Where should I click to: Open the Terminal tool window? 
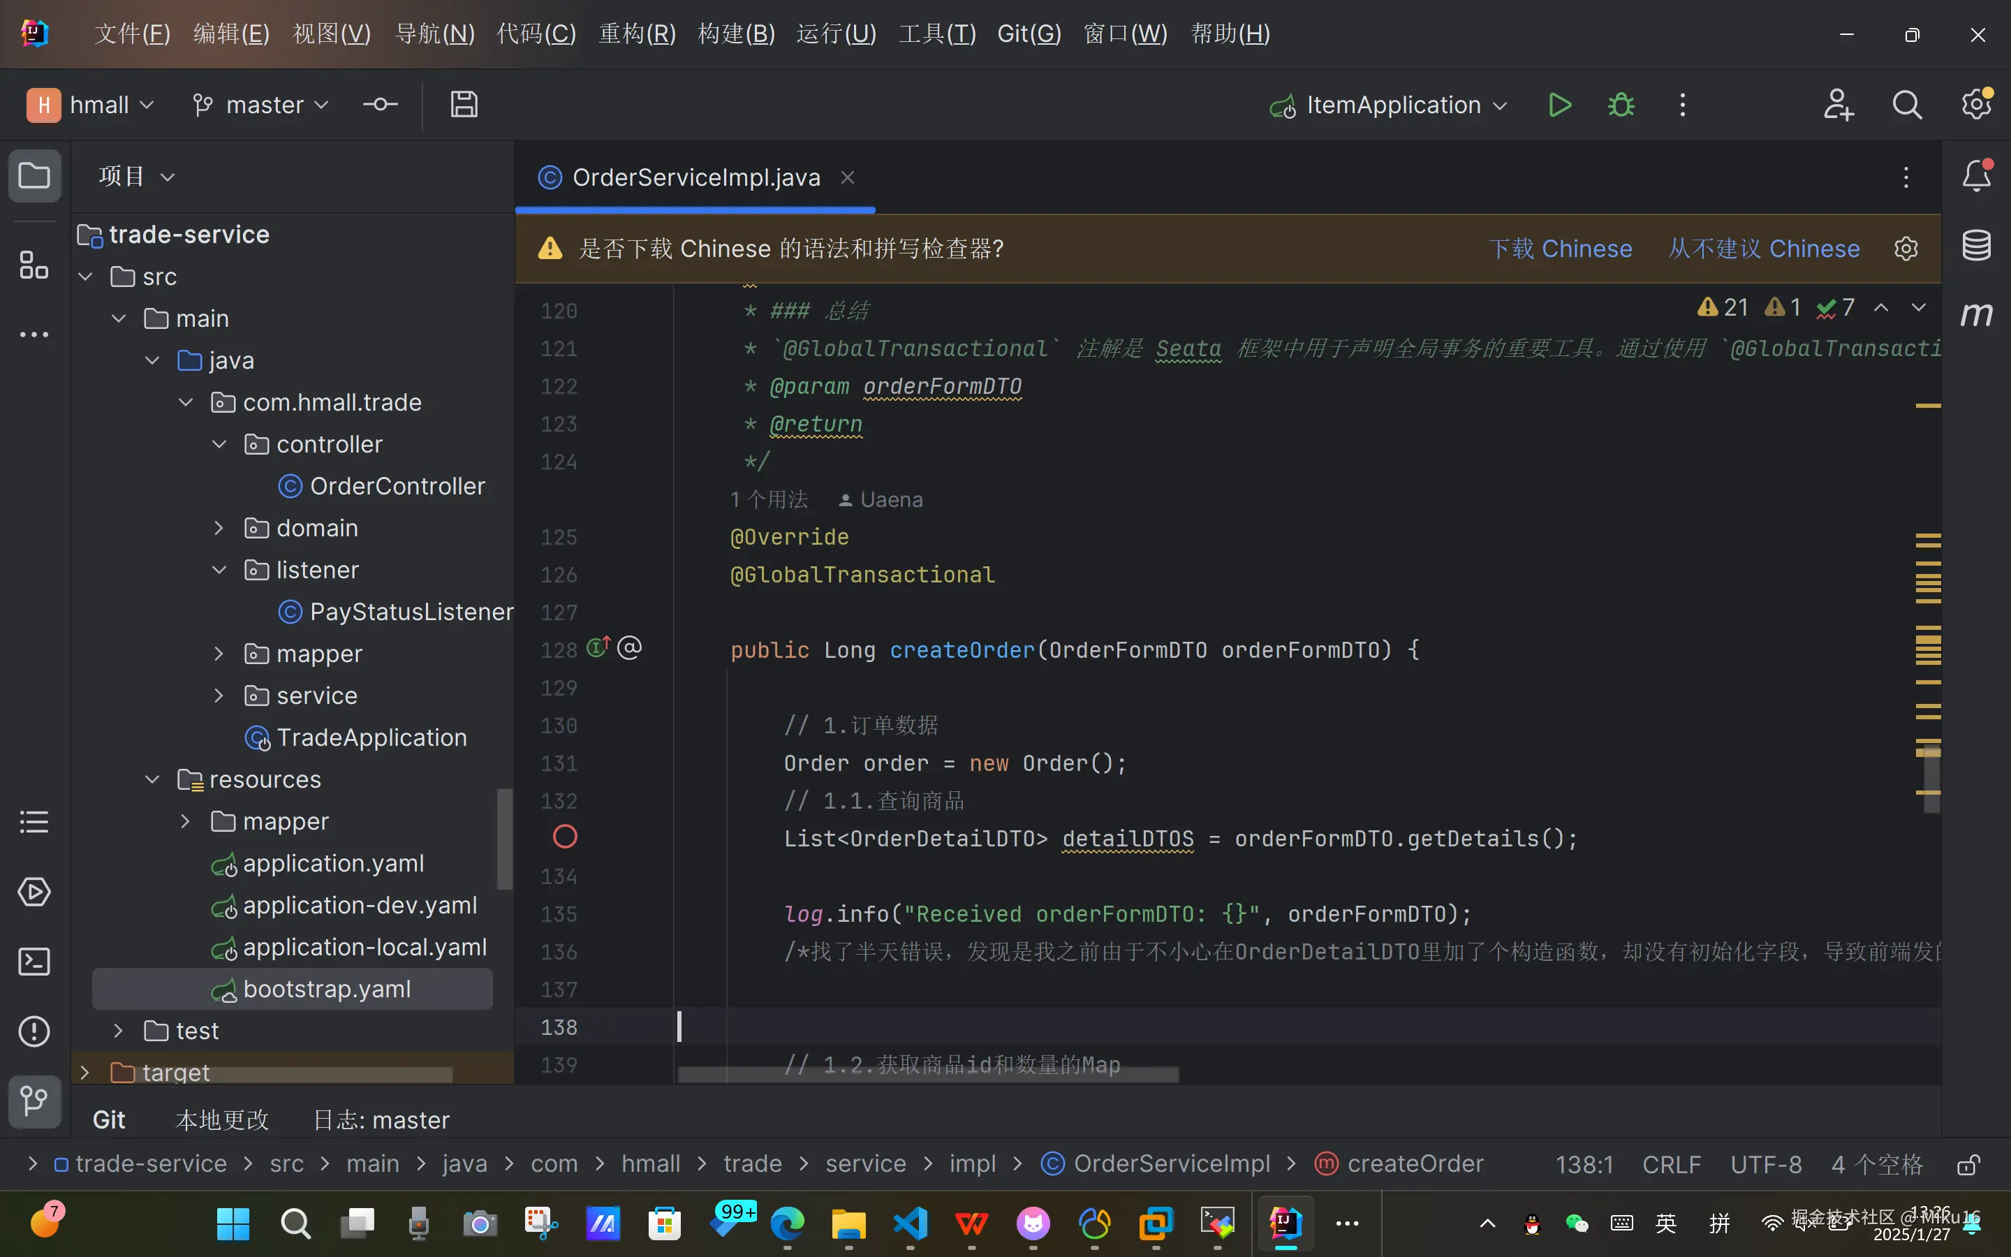(x=34, y=962)
